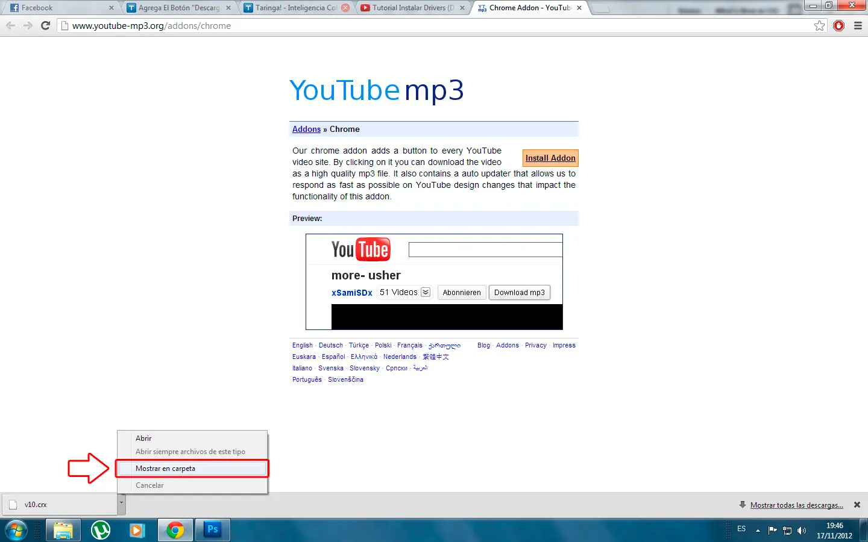Toggle the v10.crx download options arrow
Viewport: 868px width, 542px height.
pos(121,505)
